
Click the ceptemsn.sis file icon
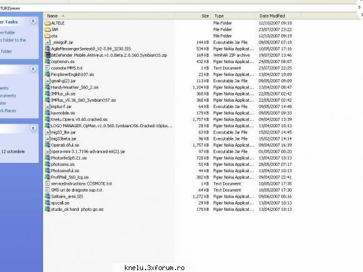pyautogui.click(x=47, y=62)
